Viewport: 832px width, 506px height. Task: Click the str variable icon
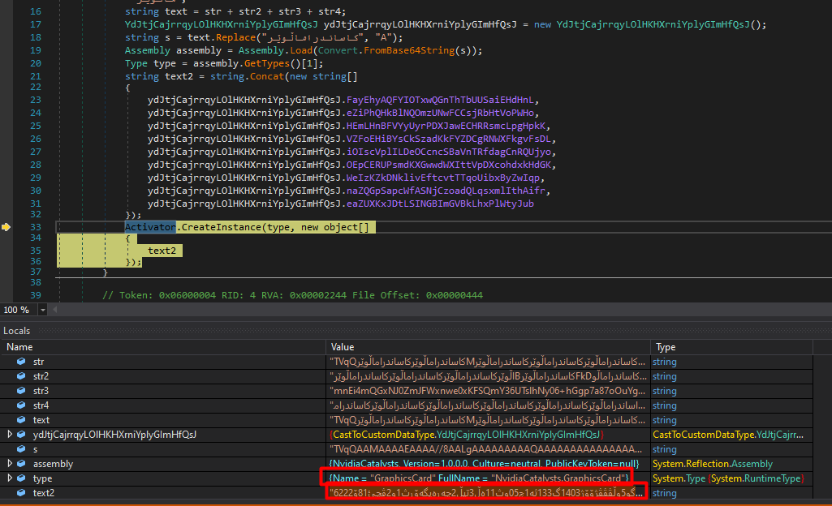pyautogui.click(x=21, y=362)
